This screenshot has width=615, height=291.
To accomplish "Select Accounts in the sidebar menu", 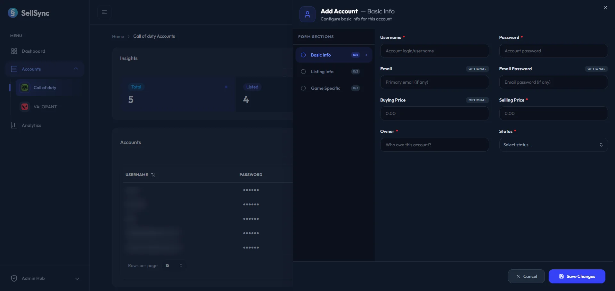I will click(x=31, y=69).
